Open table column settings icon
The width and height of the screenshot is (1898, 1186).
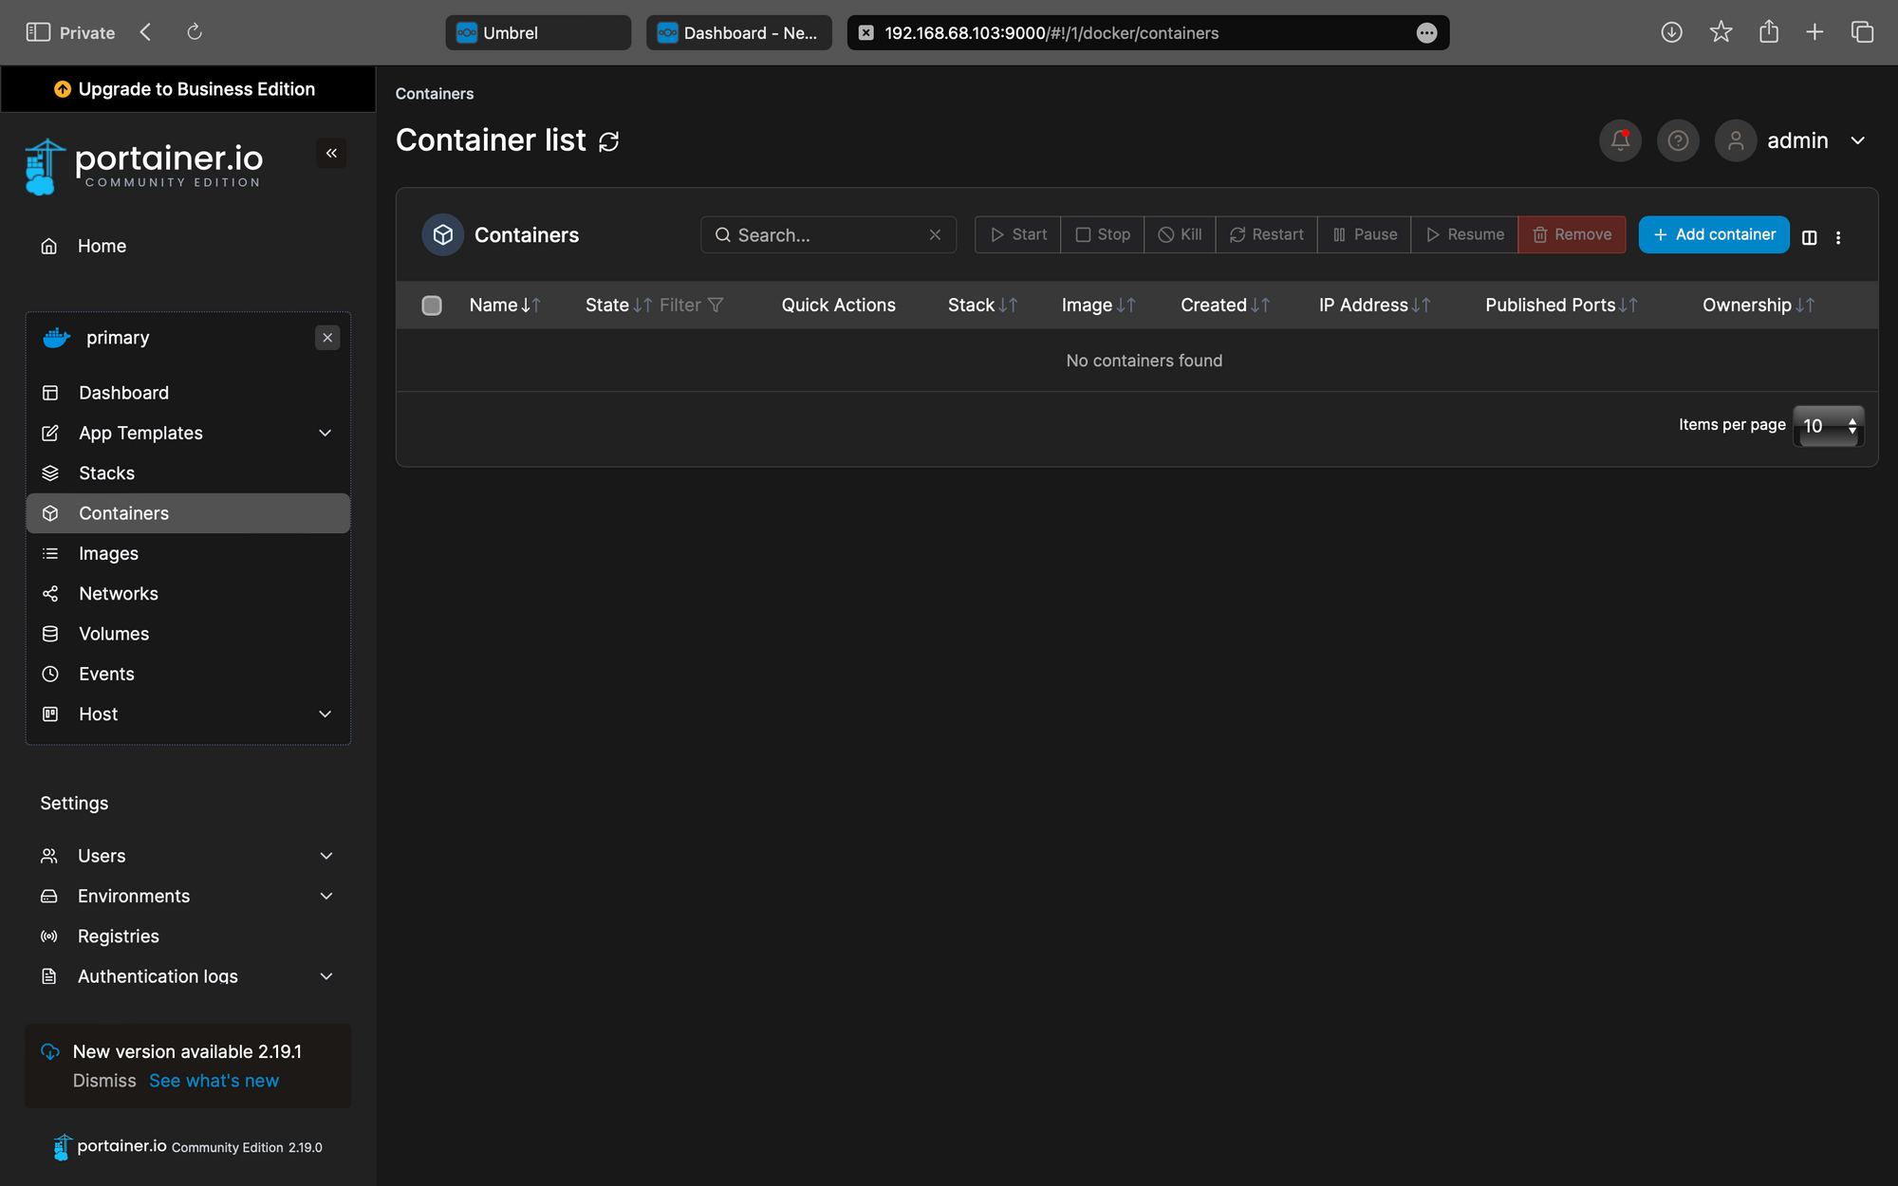point(1810,237)
